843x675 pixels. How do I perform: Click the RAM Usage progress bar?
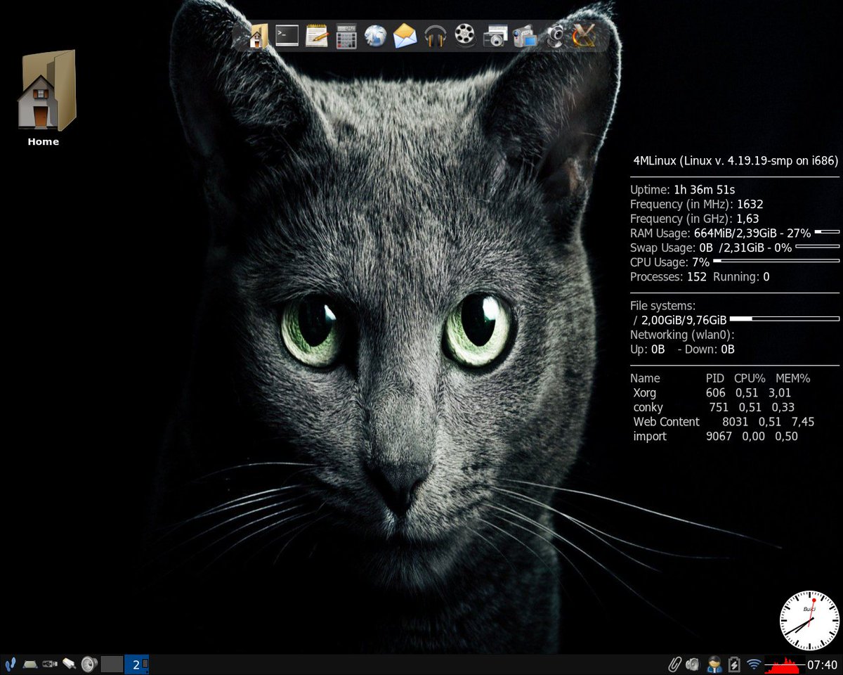coord(827,231)
